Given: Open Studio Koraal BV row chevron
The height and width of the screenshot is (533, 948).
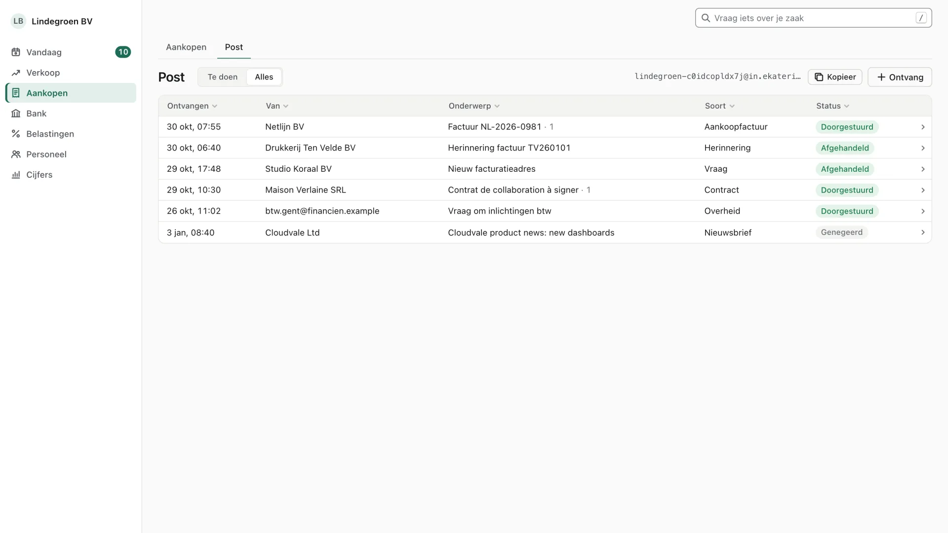Looking at the screenshot, I should pyautogui.click(x=923, y=169).
